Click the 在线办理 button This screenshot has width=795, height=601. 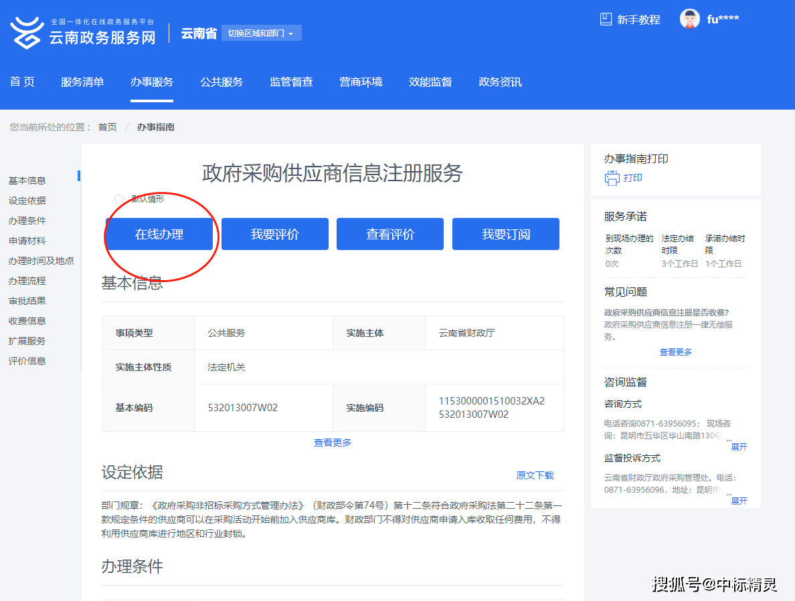[x=159, y=234]
